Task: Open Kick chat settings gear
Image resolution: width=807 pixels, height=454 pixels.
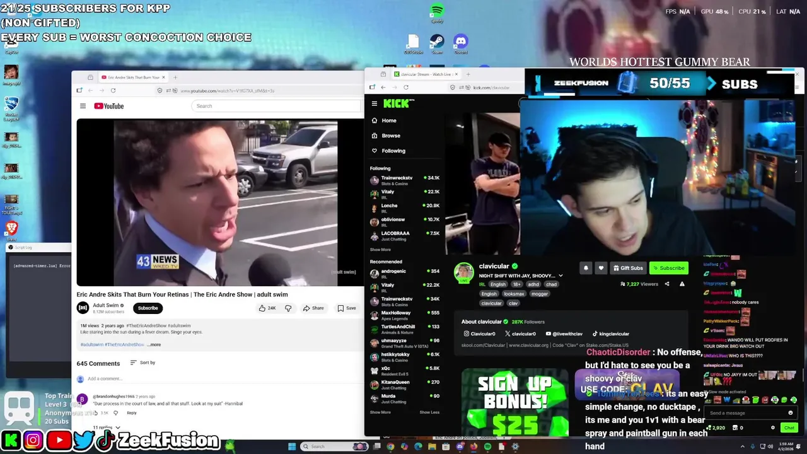Action: [773, 428]
